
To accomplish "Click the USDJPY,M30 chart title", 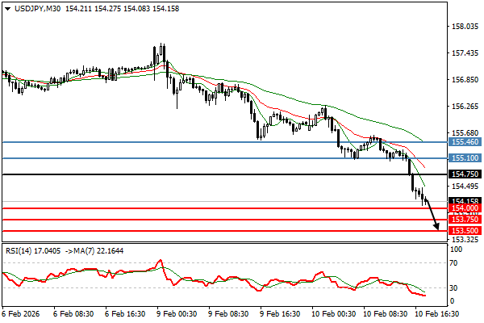I will (29, 7).
